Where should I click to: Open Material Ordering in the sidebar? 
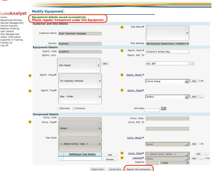(x=10, y=28)
